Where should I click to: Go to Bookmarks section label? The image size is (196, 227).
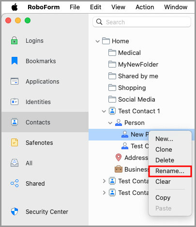41,61
